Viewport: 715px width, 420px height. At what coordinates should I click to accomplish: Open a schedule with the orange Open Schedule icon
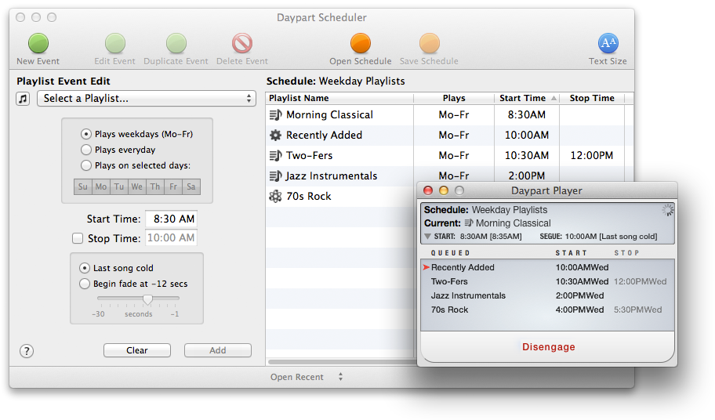click(360, 43)
